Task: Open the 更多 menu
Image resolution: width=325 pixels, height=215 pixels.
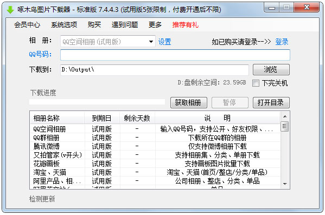Action: click(155, 25)
